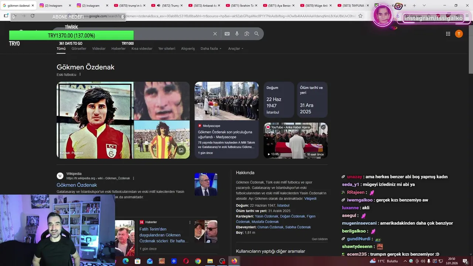
Task: Bookmark this page with the star icon
Action: point(360,16)
